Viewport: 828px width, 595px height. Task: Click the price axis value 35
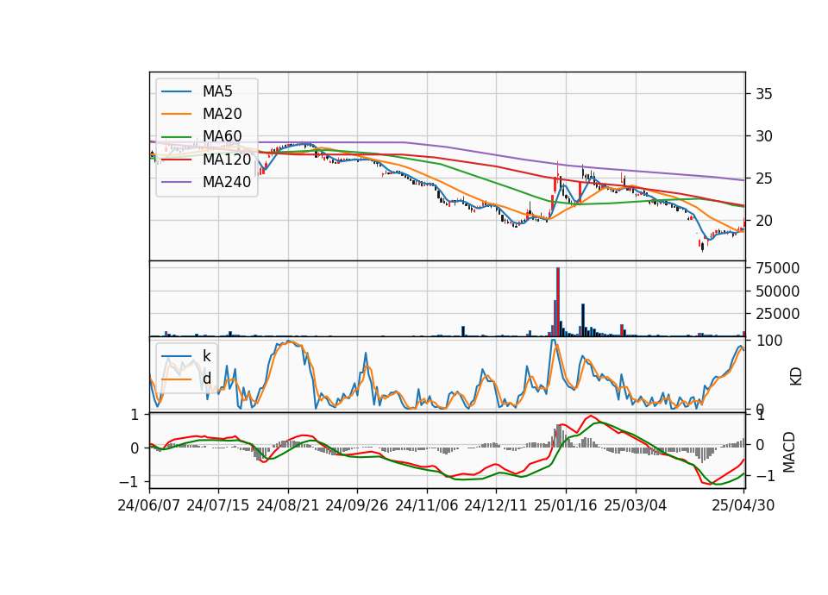(763, 95)
